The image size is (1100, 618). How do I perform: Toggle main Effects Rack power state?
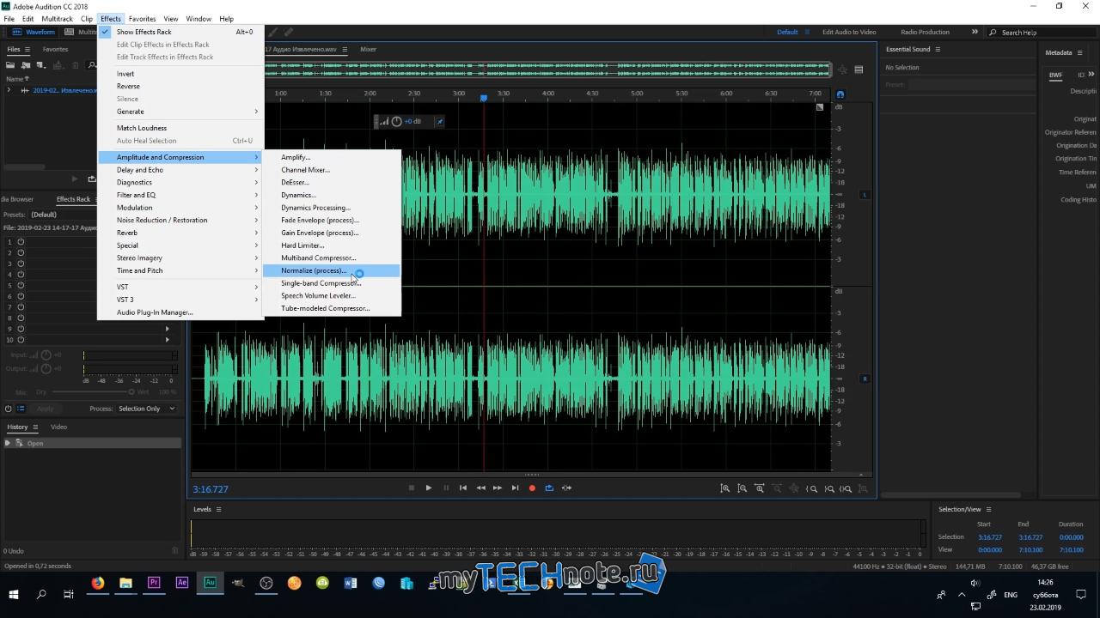pyautogui.click(x=9, y=409)
